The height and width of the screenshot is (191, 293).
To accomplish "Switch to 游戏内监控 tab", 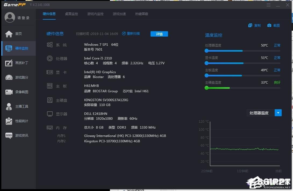I will pos(95,14).
